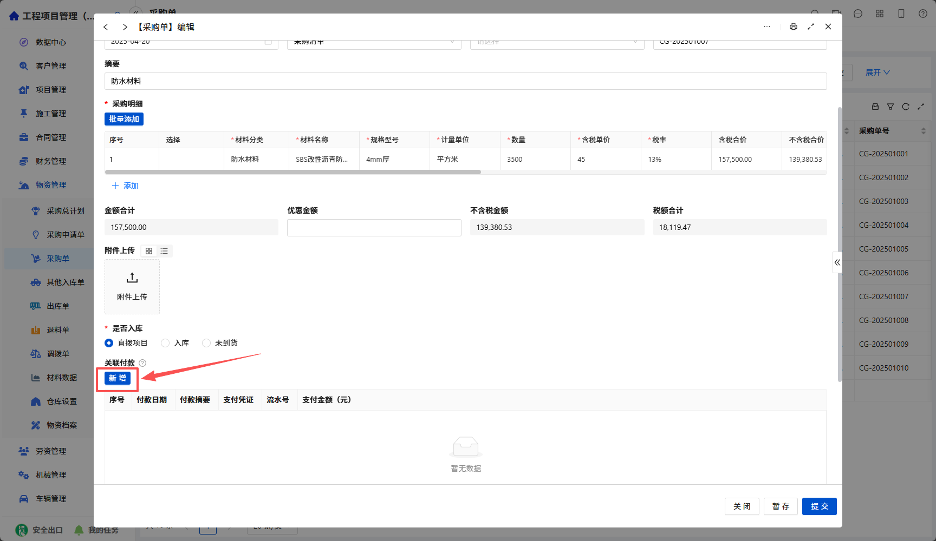Go to previous record with left arrow
Screen dimensions: 936x541
coord(106,27)
